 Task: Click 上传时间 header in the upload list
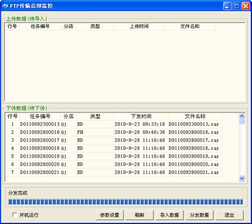[139, 26]
